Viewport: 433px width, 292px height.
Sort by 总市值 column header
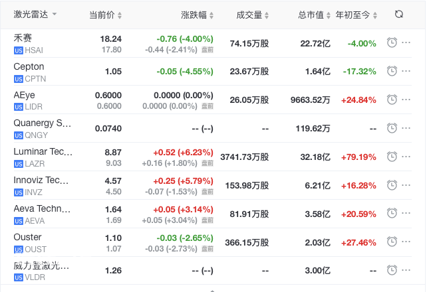314,15
